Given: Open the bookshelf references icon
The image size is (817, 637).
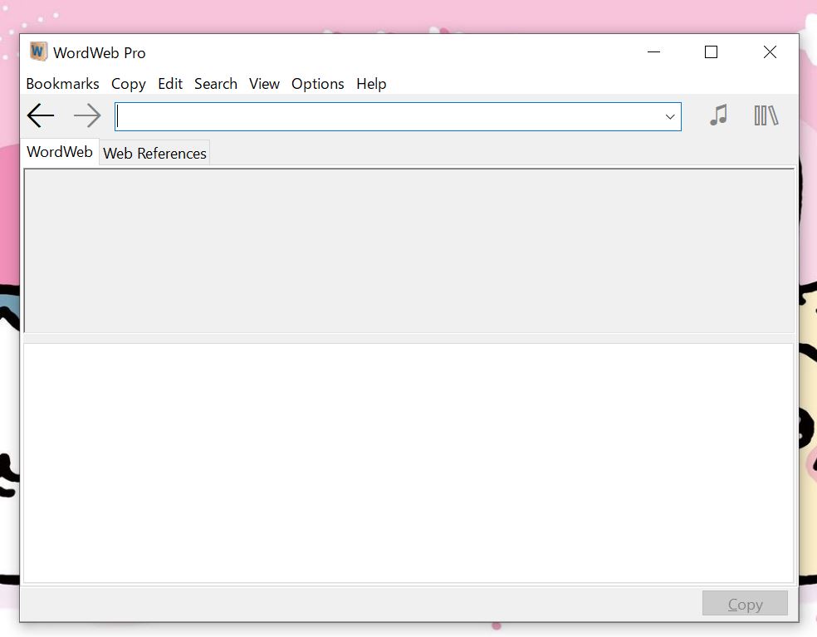Looking at the screenshot, I should (766, 115).
